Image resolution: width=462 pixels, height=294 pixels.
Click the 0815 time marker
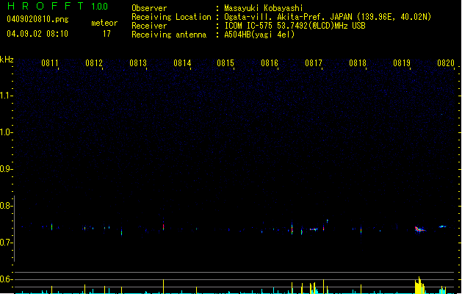pos(225,63)
